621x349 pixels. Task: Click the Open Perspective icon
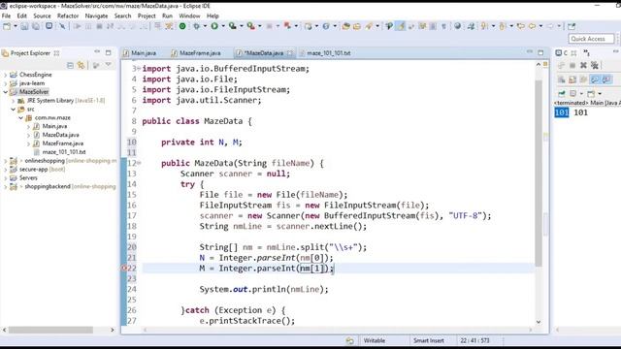(572, 26)
